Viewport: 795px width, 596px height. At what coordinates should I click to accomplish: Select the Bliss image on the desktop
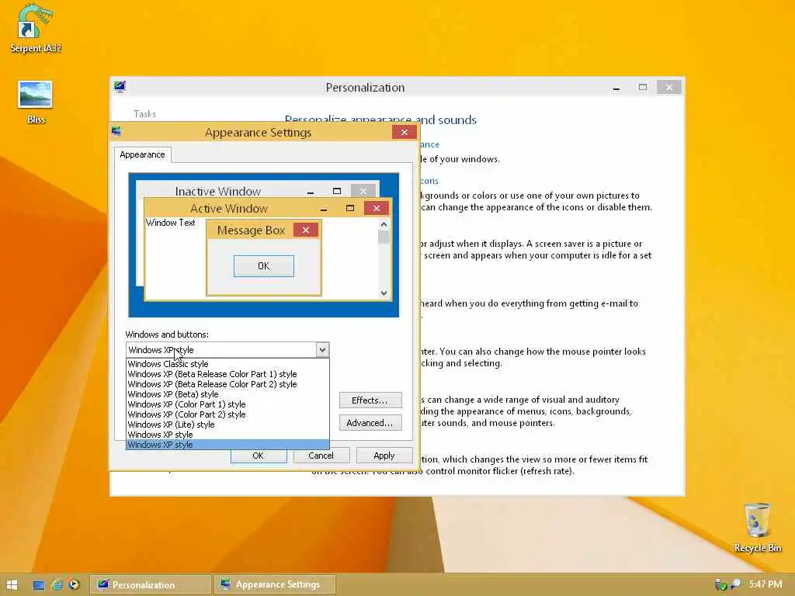click(36, 102)
